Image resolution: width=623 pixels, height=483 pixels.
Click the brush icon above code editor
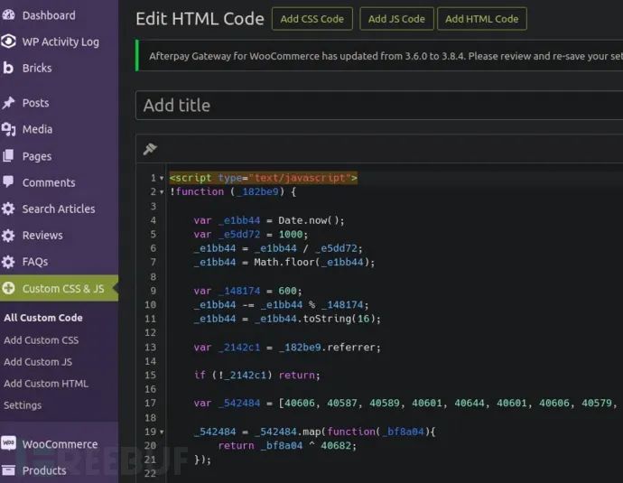(150, 149)
